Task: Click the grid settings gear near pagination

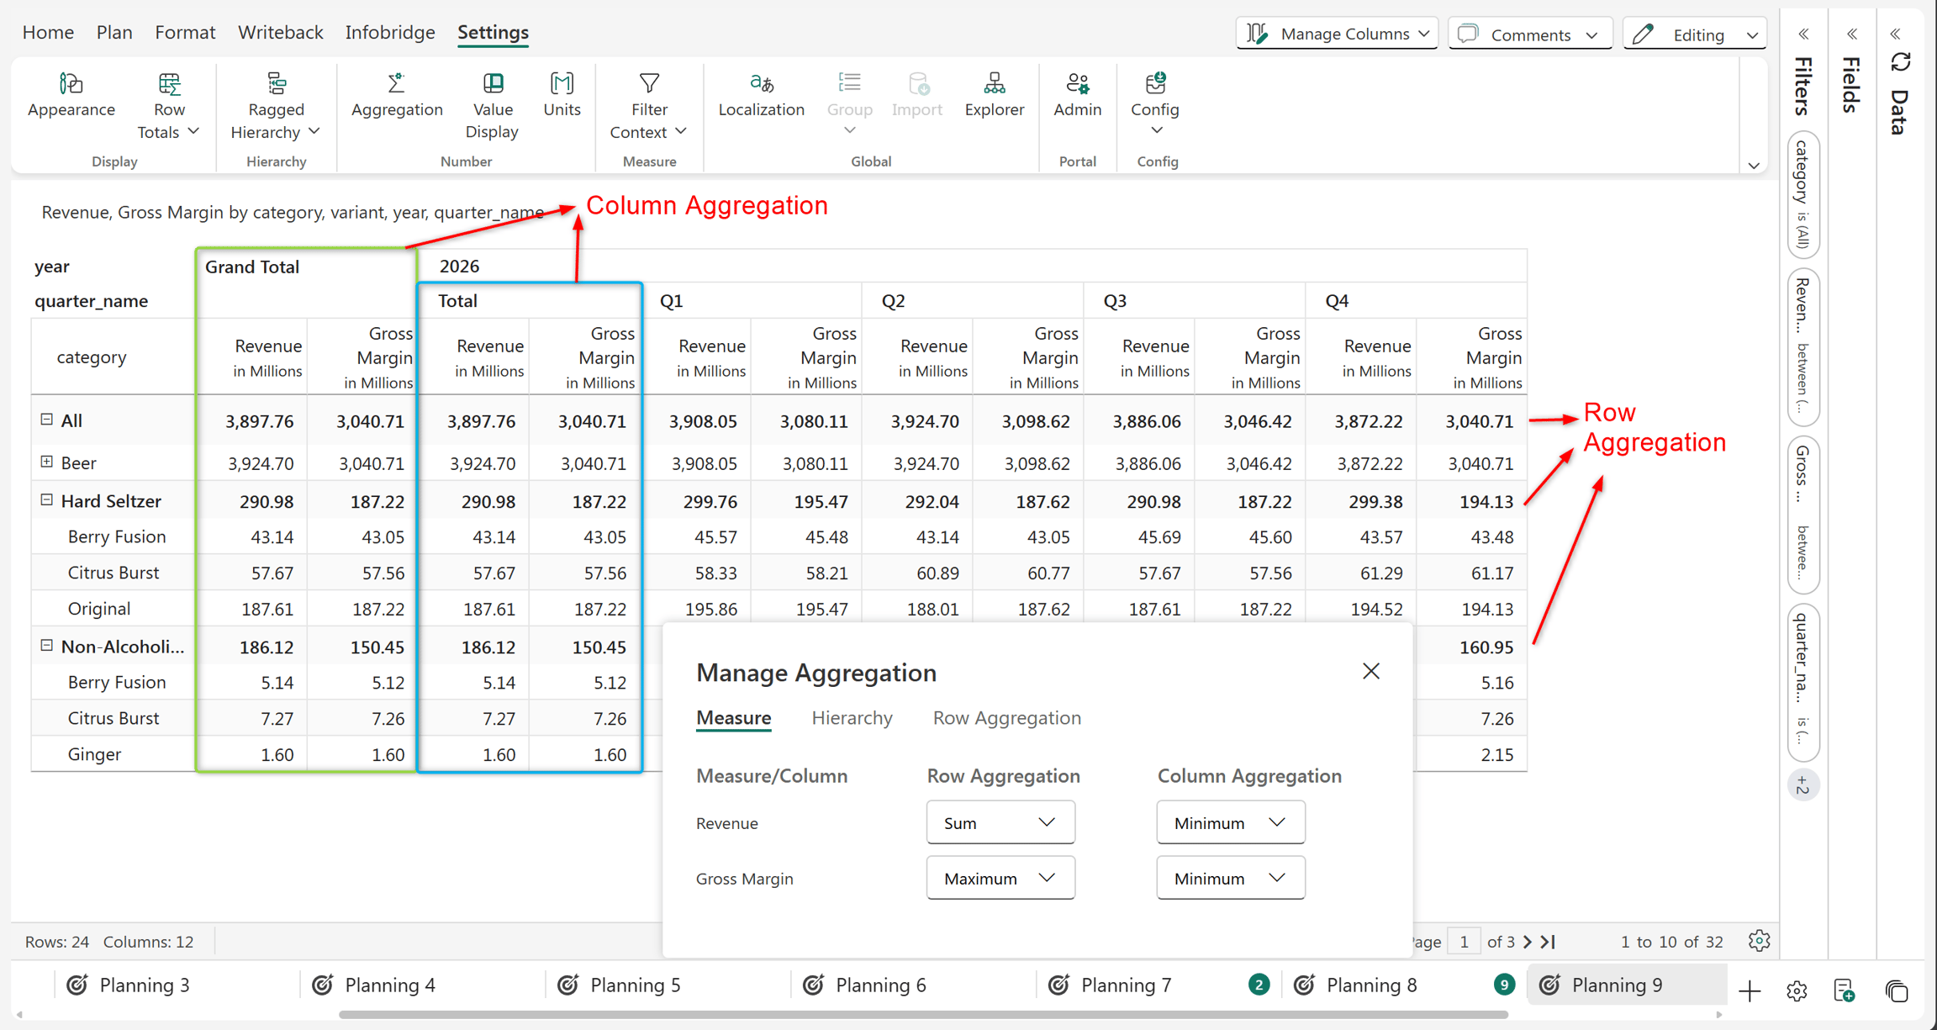Action: point(1759,941)
